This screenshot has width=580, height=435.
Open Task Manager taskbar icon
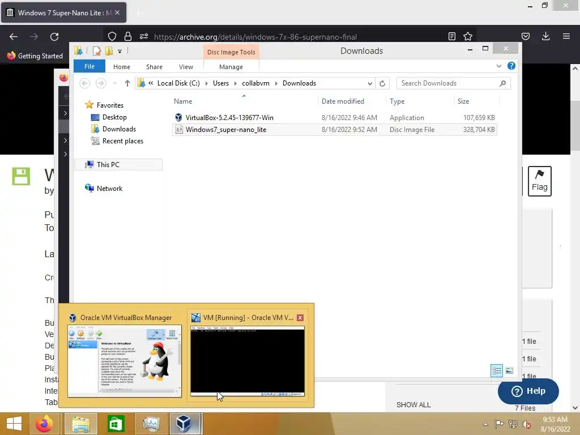(x=151, y=424)
